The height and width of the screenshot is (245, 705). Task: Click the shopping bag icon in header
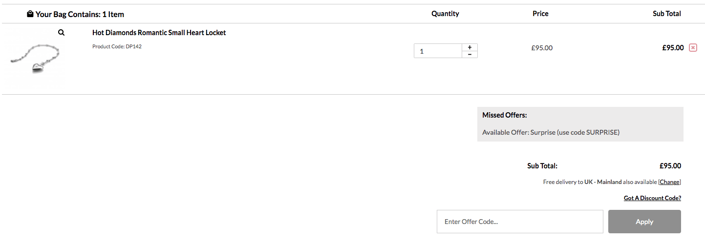pyautogui.click(x=30, y=14)
